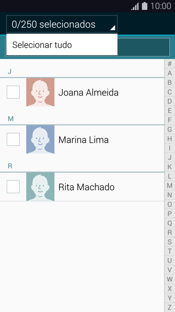The width and height of the screenshot is (175, 312).
Task: Check the box for Rita Machado
Action: 13,187
